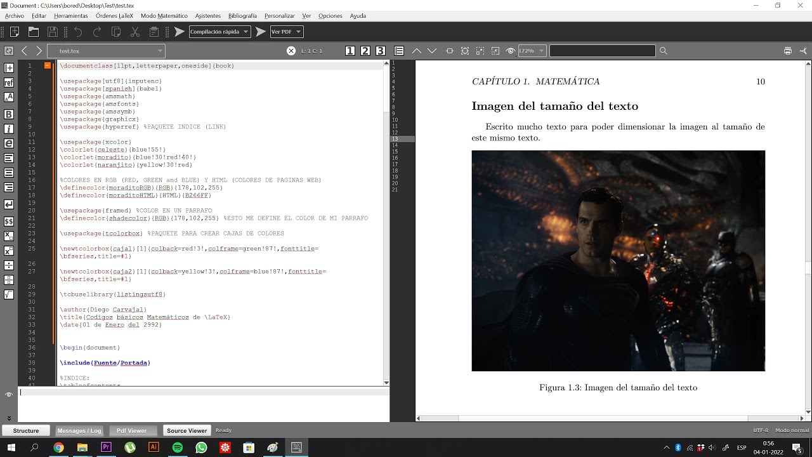Viewport: 812px width, 457px height.
Task: Toggle Structure panel button in status bar
Action: click(26, 430)
